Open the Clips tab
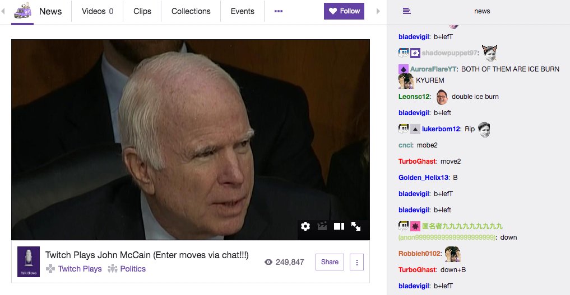The height and width of the screenshot is (295, 570). [142, 11]
